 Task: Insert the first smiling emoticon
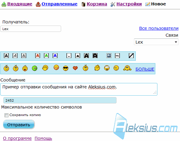[6, 68]
